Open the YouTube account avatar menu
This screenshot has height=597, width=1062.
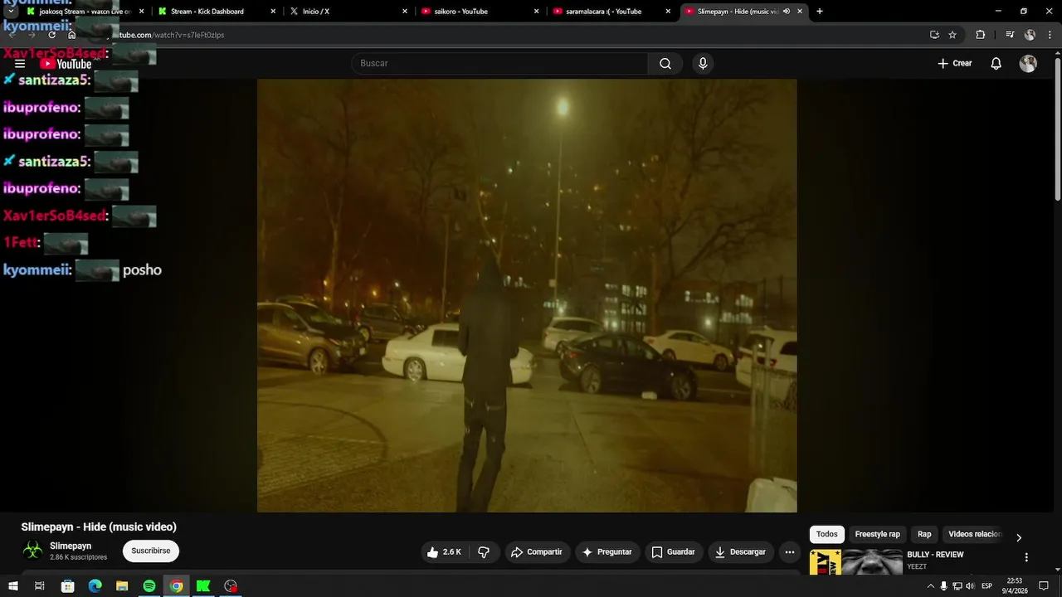pyautogui.click(x=1028, y=64)
